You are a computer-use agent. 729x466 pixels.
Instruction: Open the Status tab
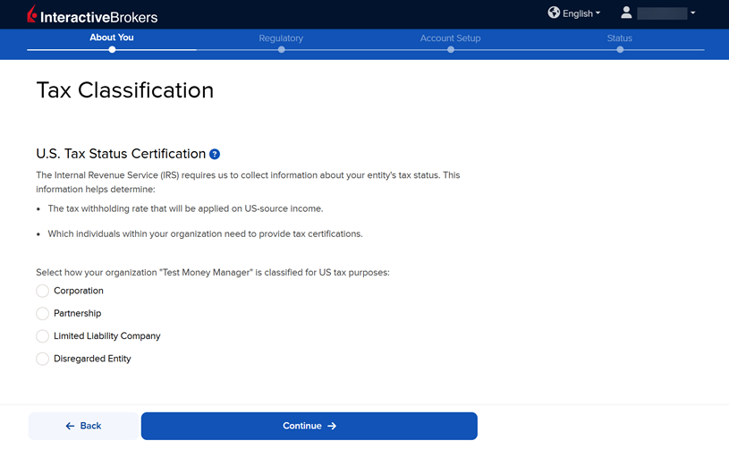(x=619, y=38)
